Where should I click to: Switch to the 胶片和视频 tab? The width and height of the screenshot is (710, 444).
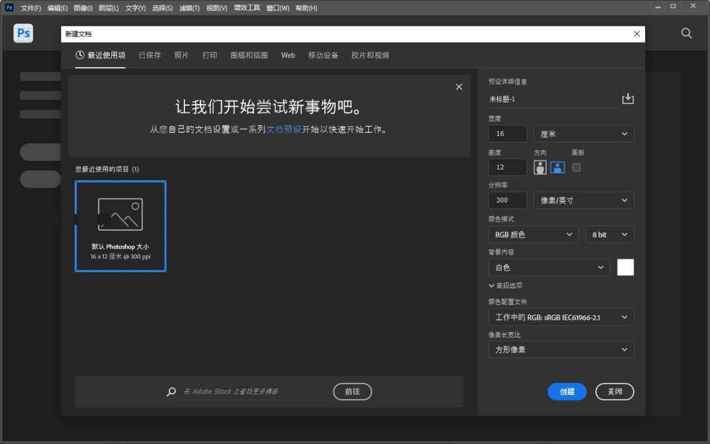[x=370, y=55]
